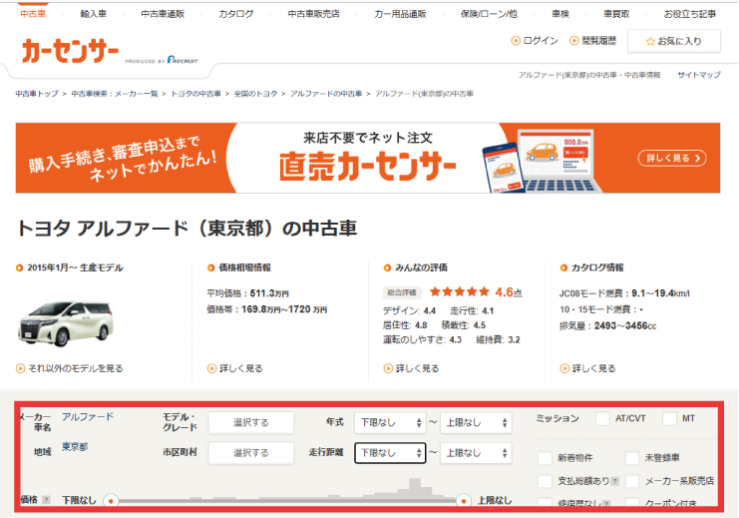Screen dimensions: 739x518
Task: Open the カタログ menu item
Action: click(x=235, y=14)
